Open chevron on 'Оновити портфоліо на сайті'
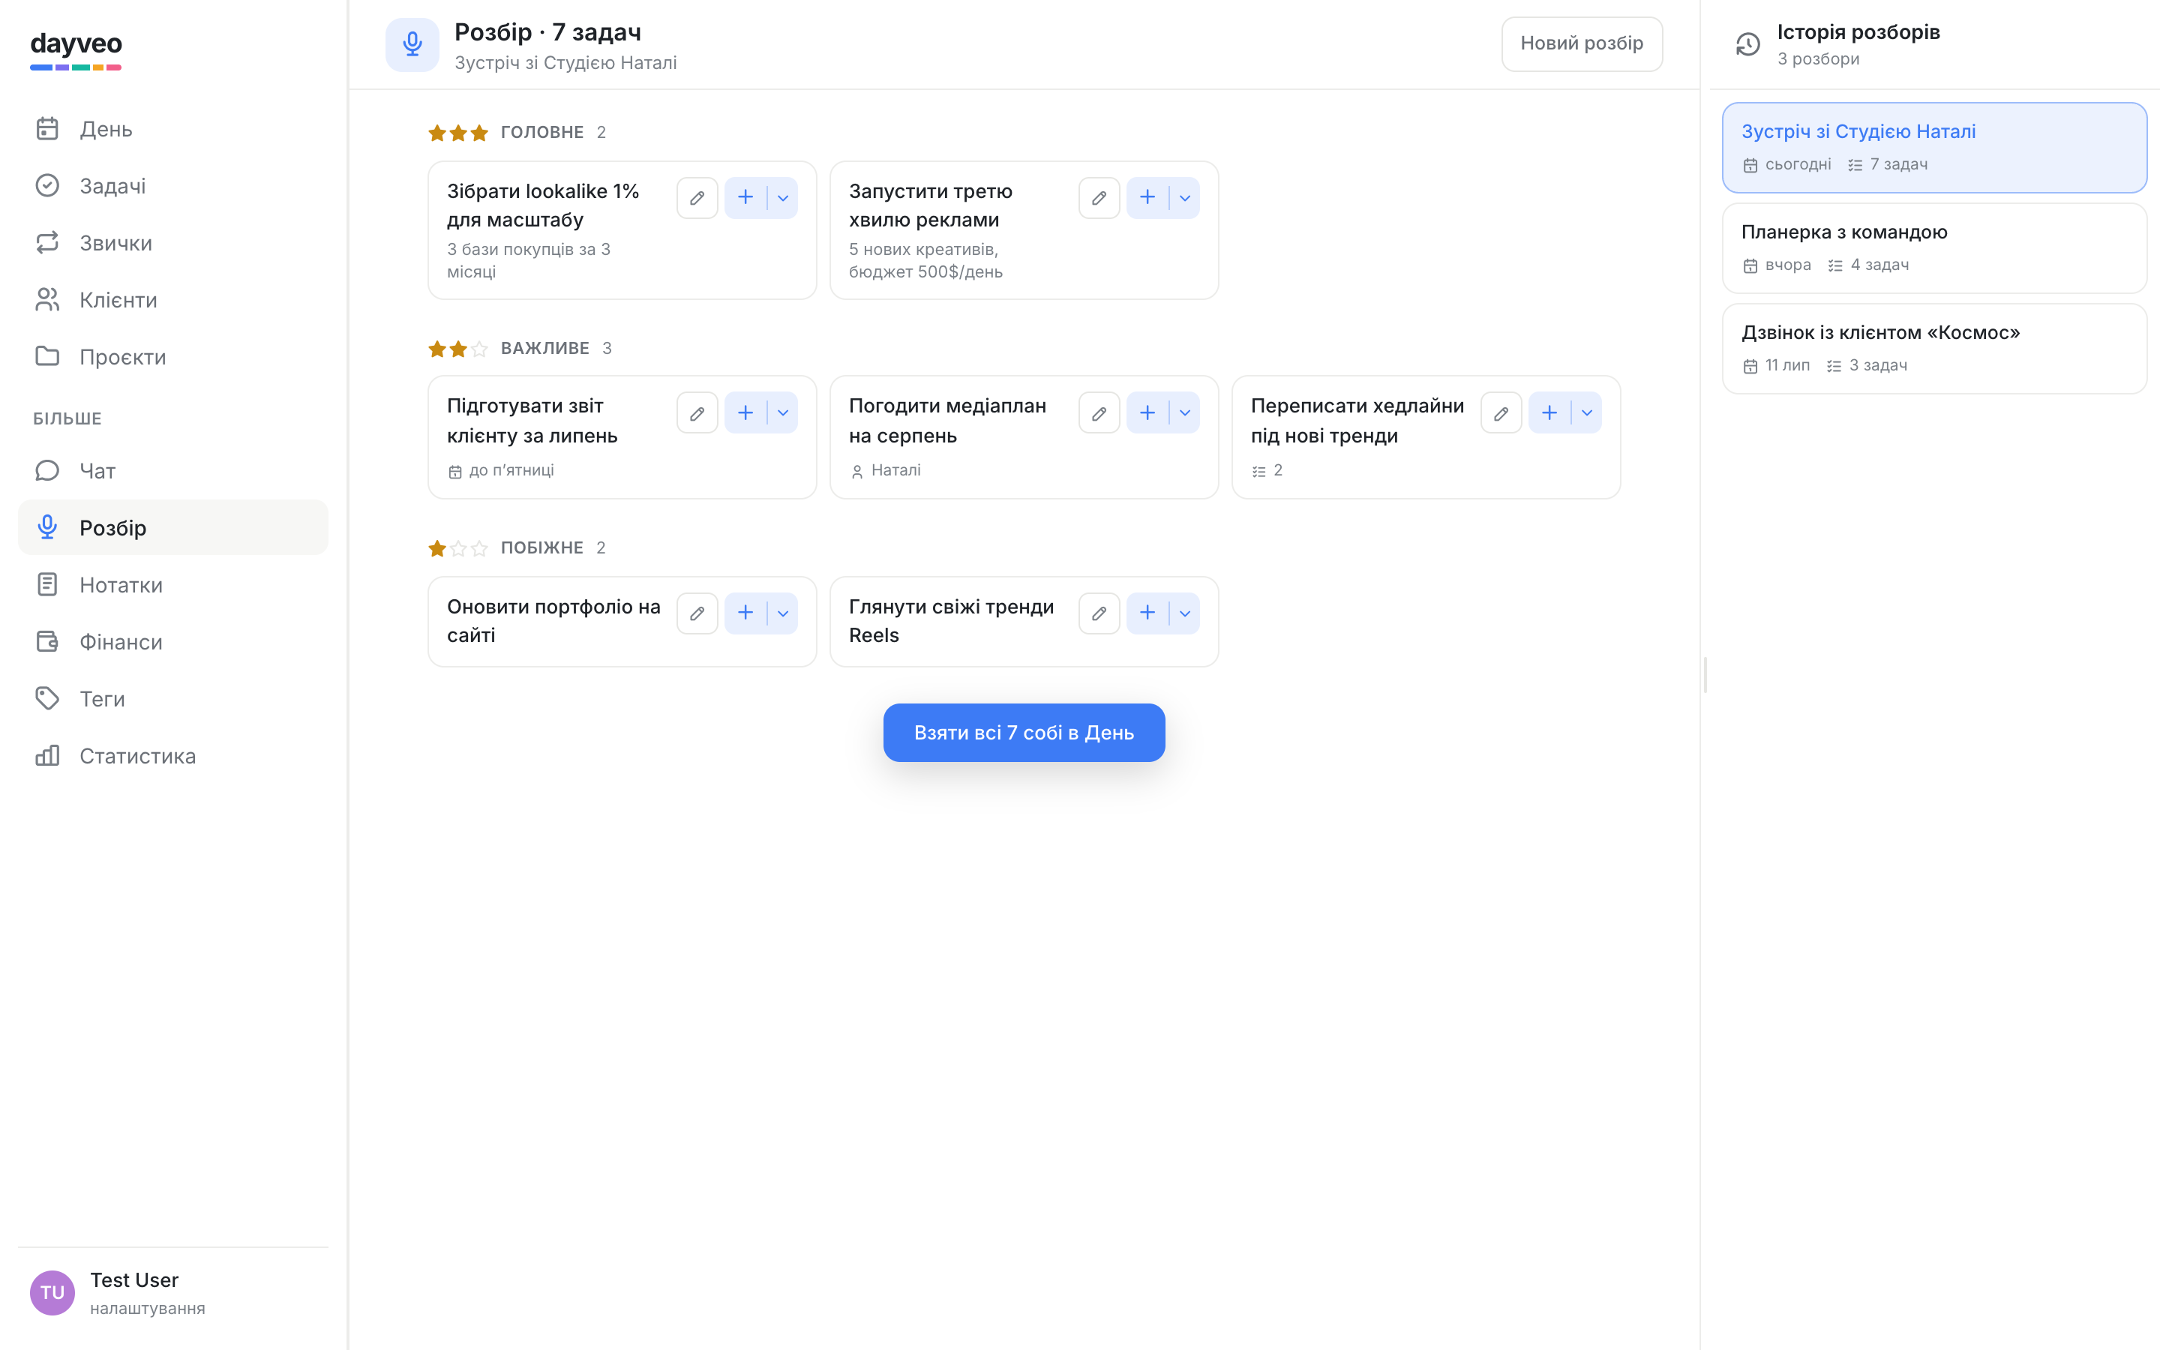The height and width of the screenshot is (1350, 2160). pos(783,613)
